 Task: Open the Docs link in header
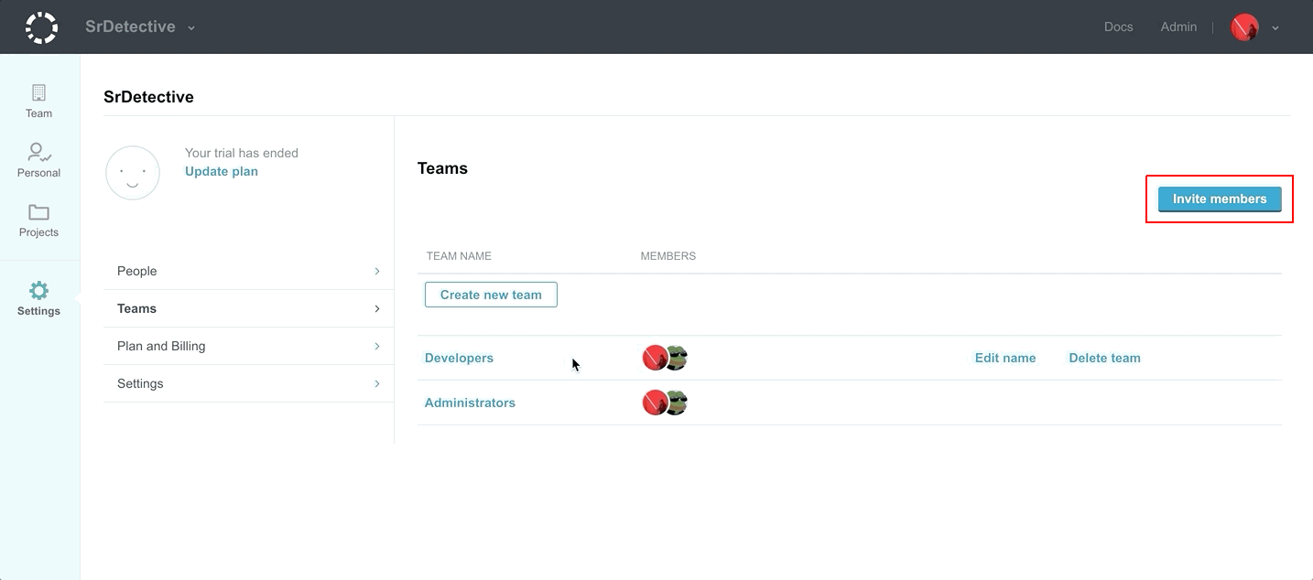pos(1118,27)
